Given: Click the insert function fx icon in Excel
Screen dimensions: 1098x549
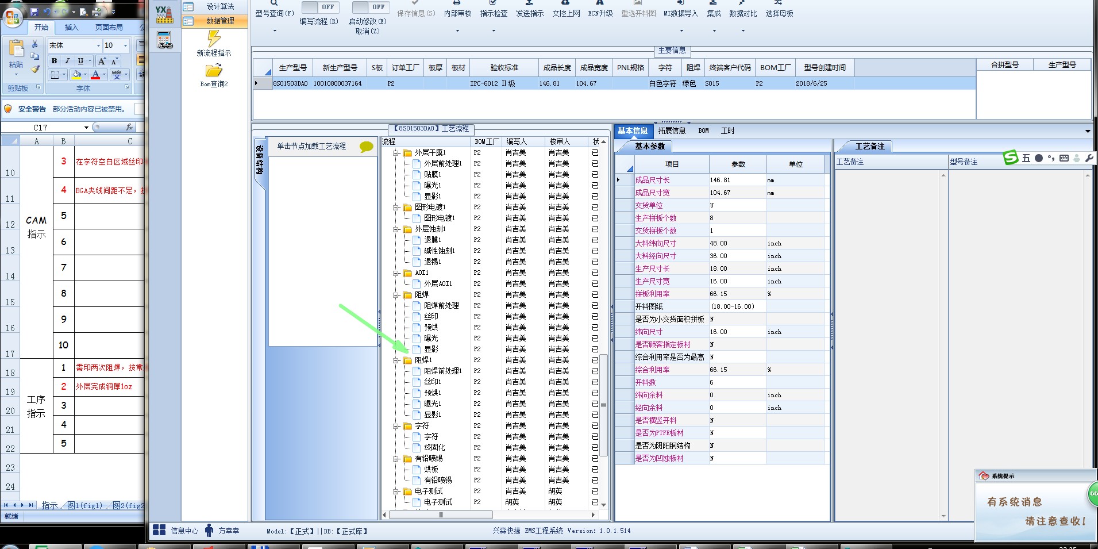Looking at the screenshot, I should (129, 127).
